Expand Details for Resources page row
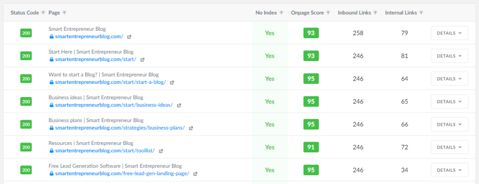The height and width of the screenshot is (184, 479). click(450, 147)
